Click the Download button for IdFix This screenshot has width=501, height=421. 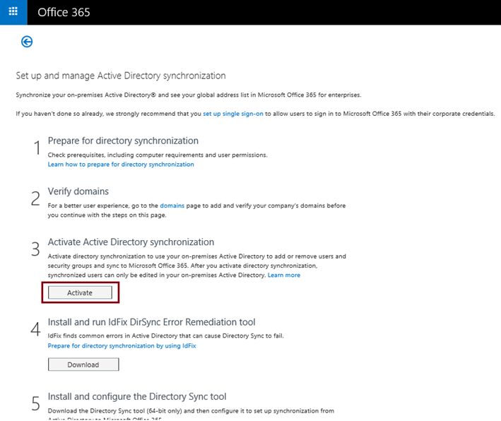click(x=83, y=364)
